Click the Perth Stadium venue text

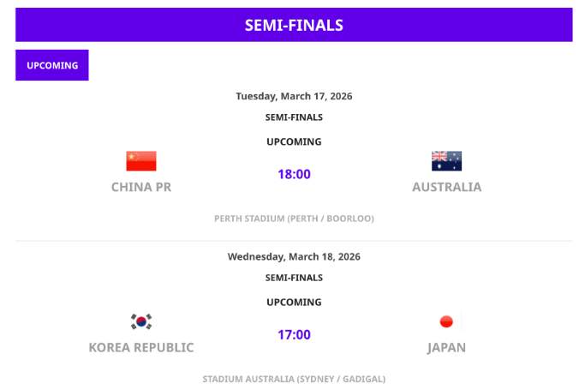(x=294, y=219)
